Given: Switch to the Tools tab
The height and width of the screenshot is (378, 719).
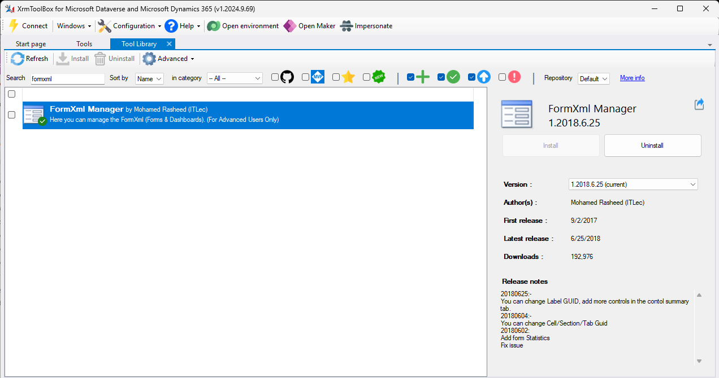Looking at the screenshot, I should click(x=84, y=44).
